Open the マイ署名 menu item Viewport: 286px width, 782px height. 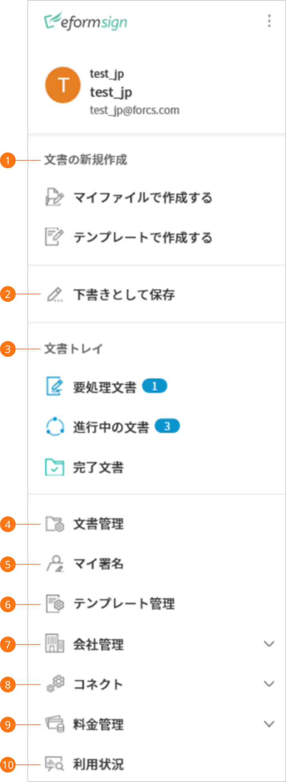[x=98, y=564]
